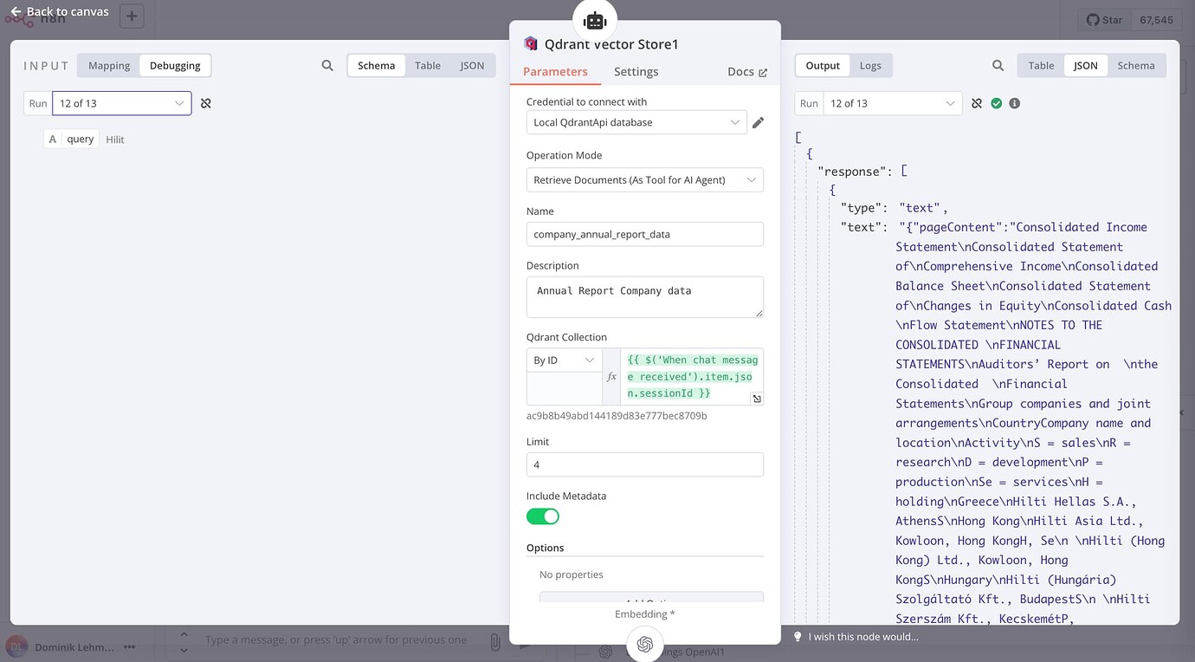The width and height of the screenshot is (1195, 662).
Task: Go back to canvas
Action: point(59,11)
